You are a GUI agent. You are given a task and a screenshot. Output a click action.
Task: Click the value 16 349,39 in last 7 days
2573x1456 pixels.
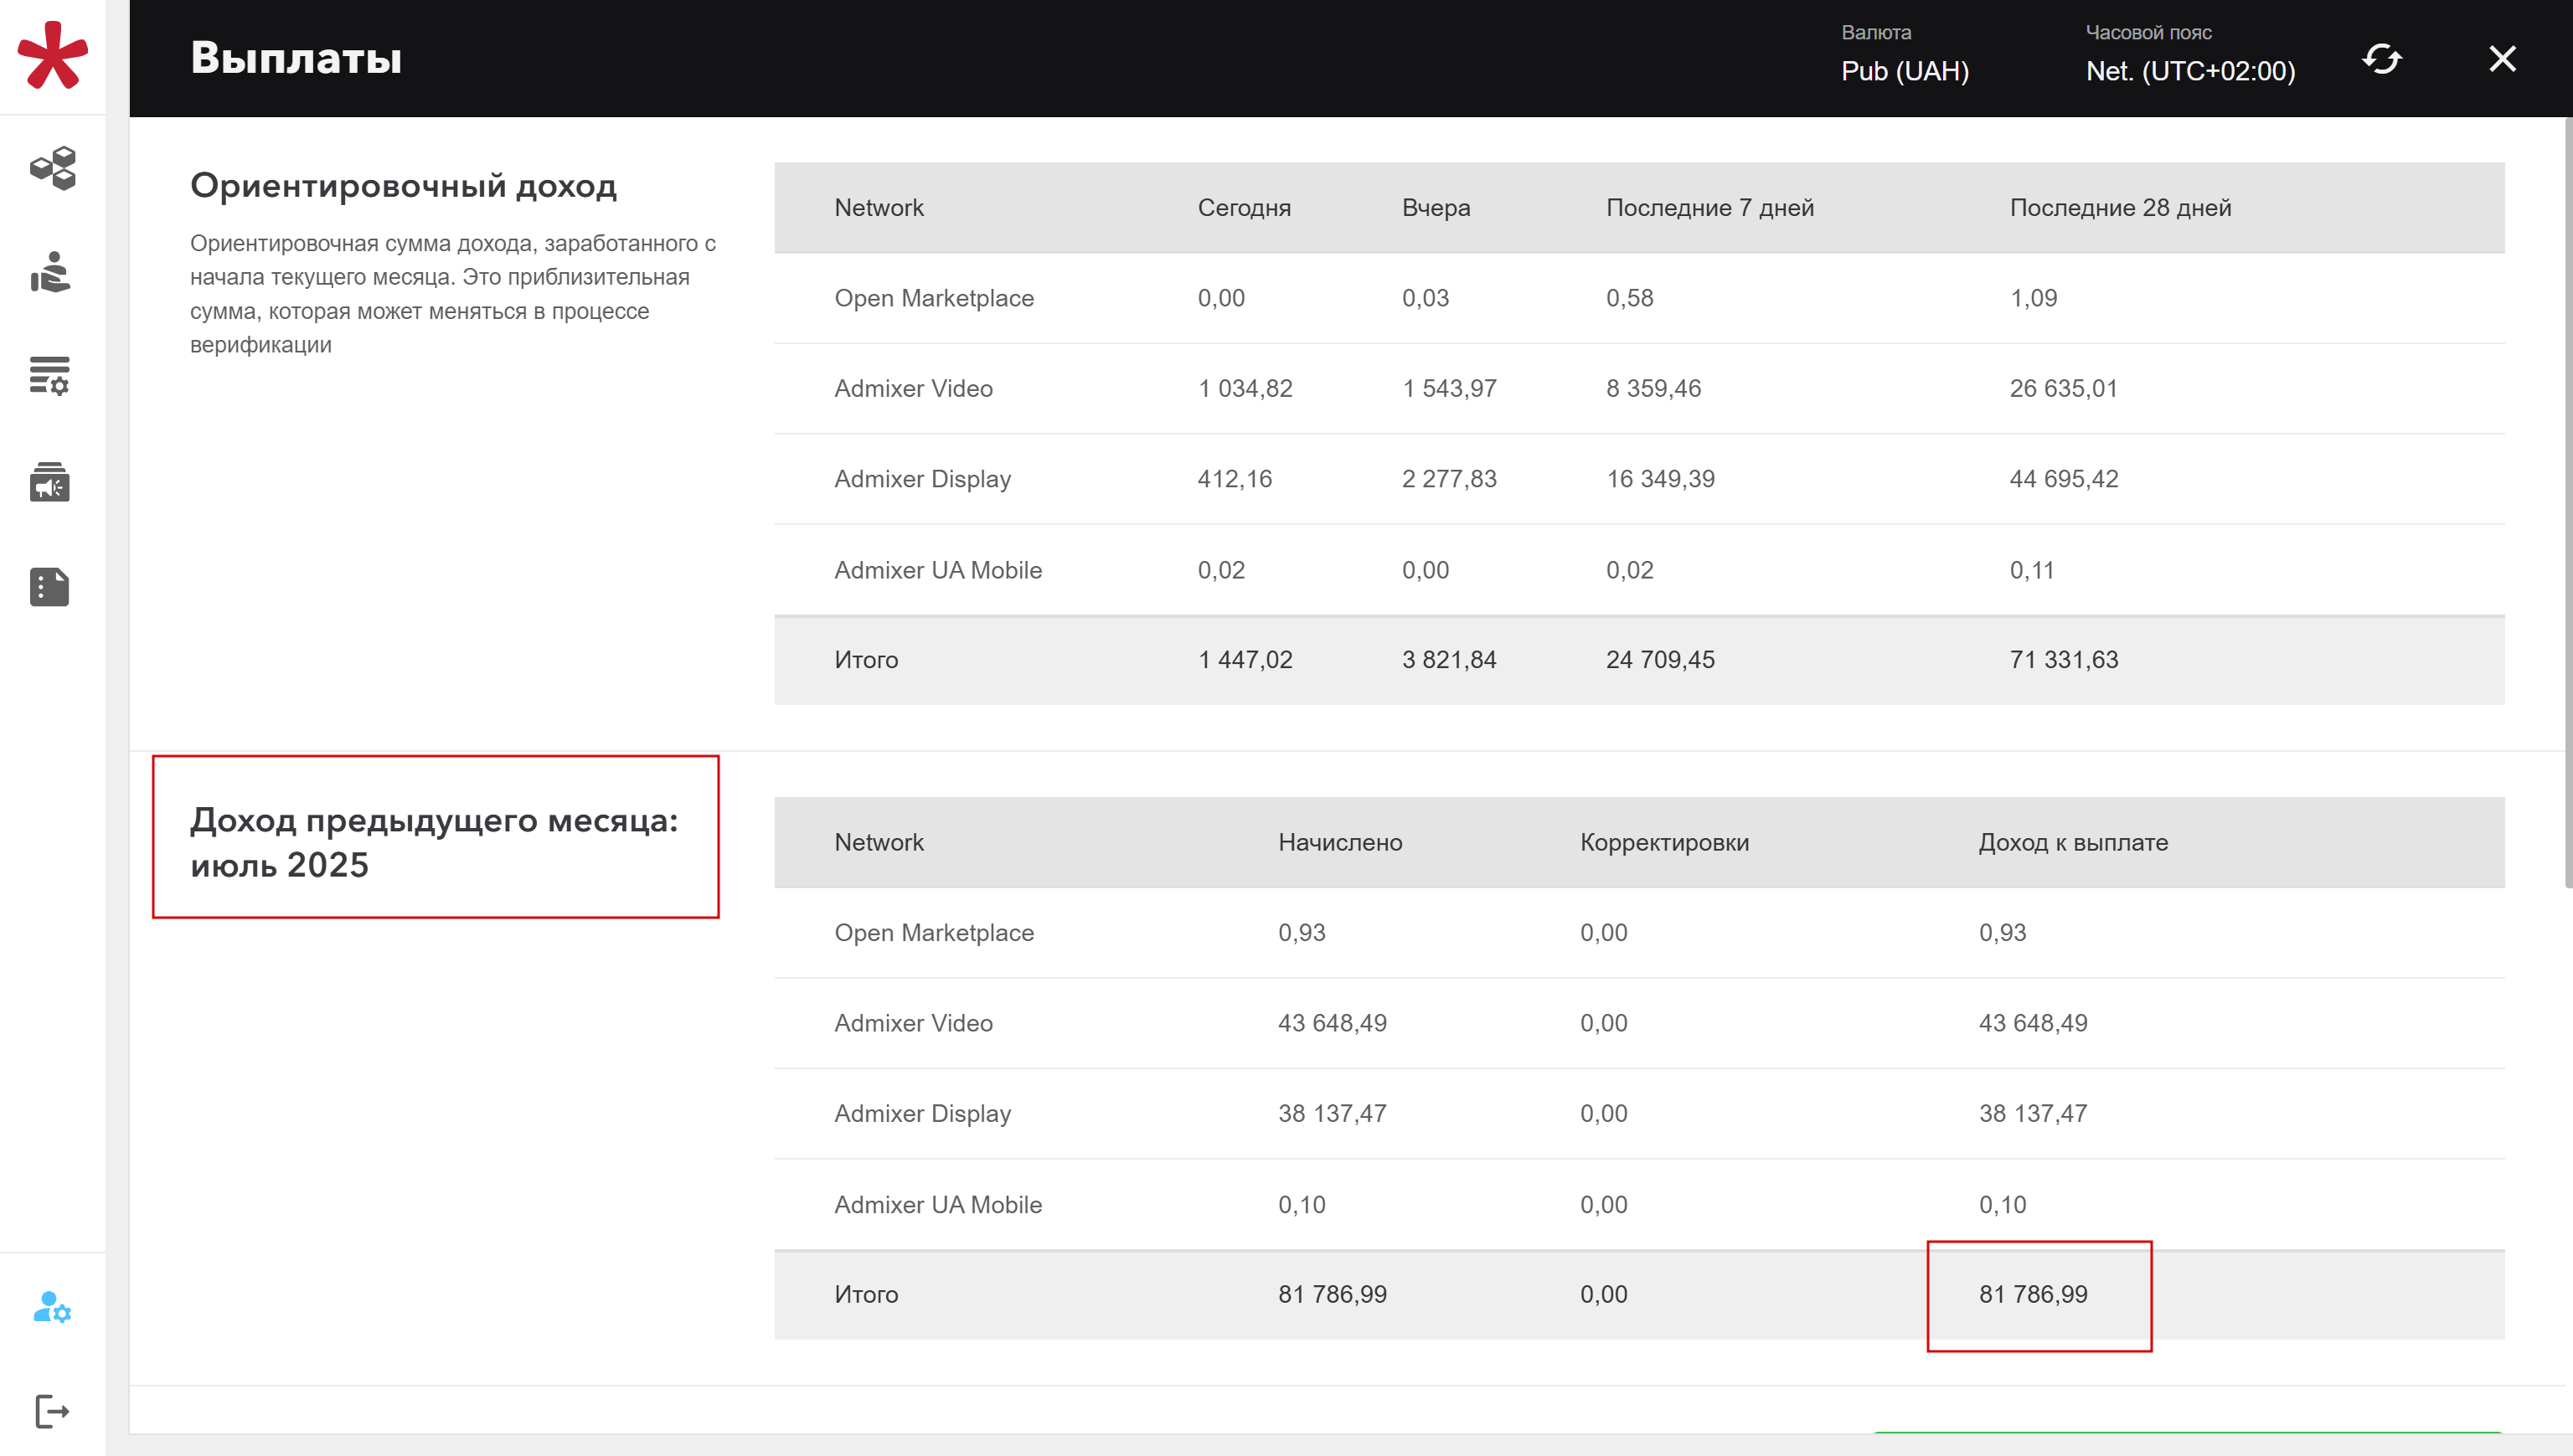tap(1660, 479)
